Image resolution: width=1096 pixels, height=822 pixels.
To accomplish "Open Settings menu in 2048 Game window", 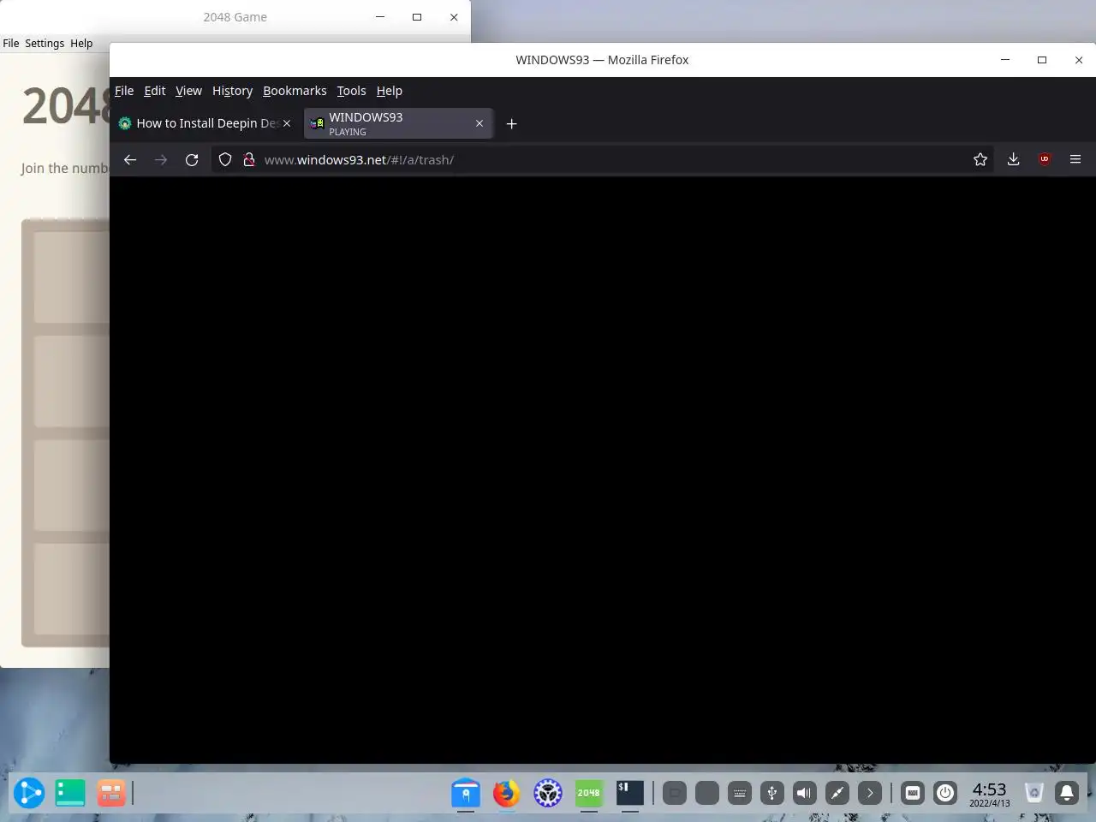I will point(45,43).
